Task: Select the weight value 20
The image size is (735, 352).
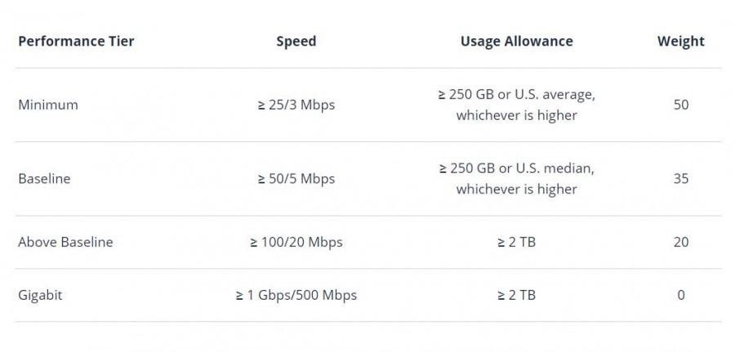Action: [680, 242]
